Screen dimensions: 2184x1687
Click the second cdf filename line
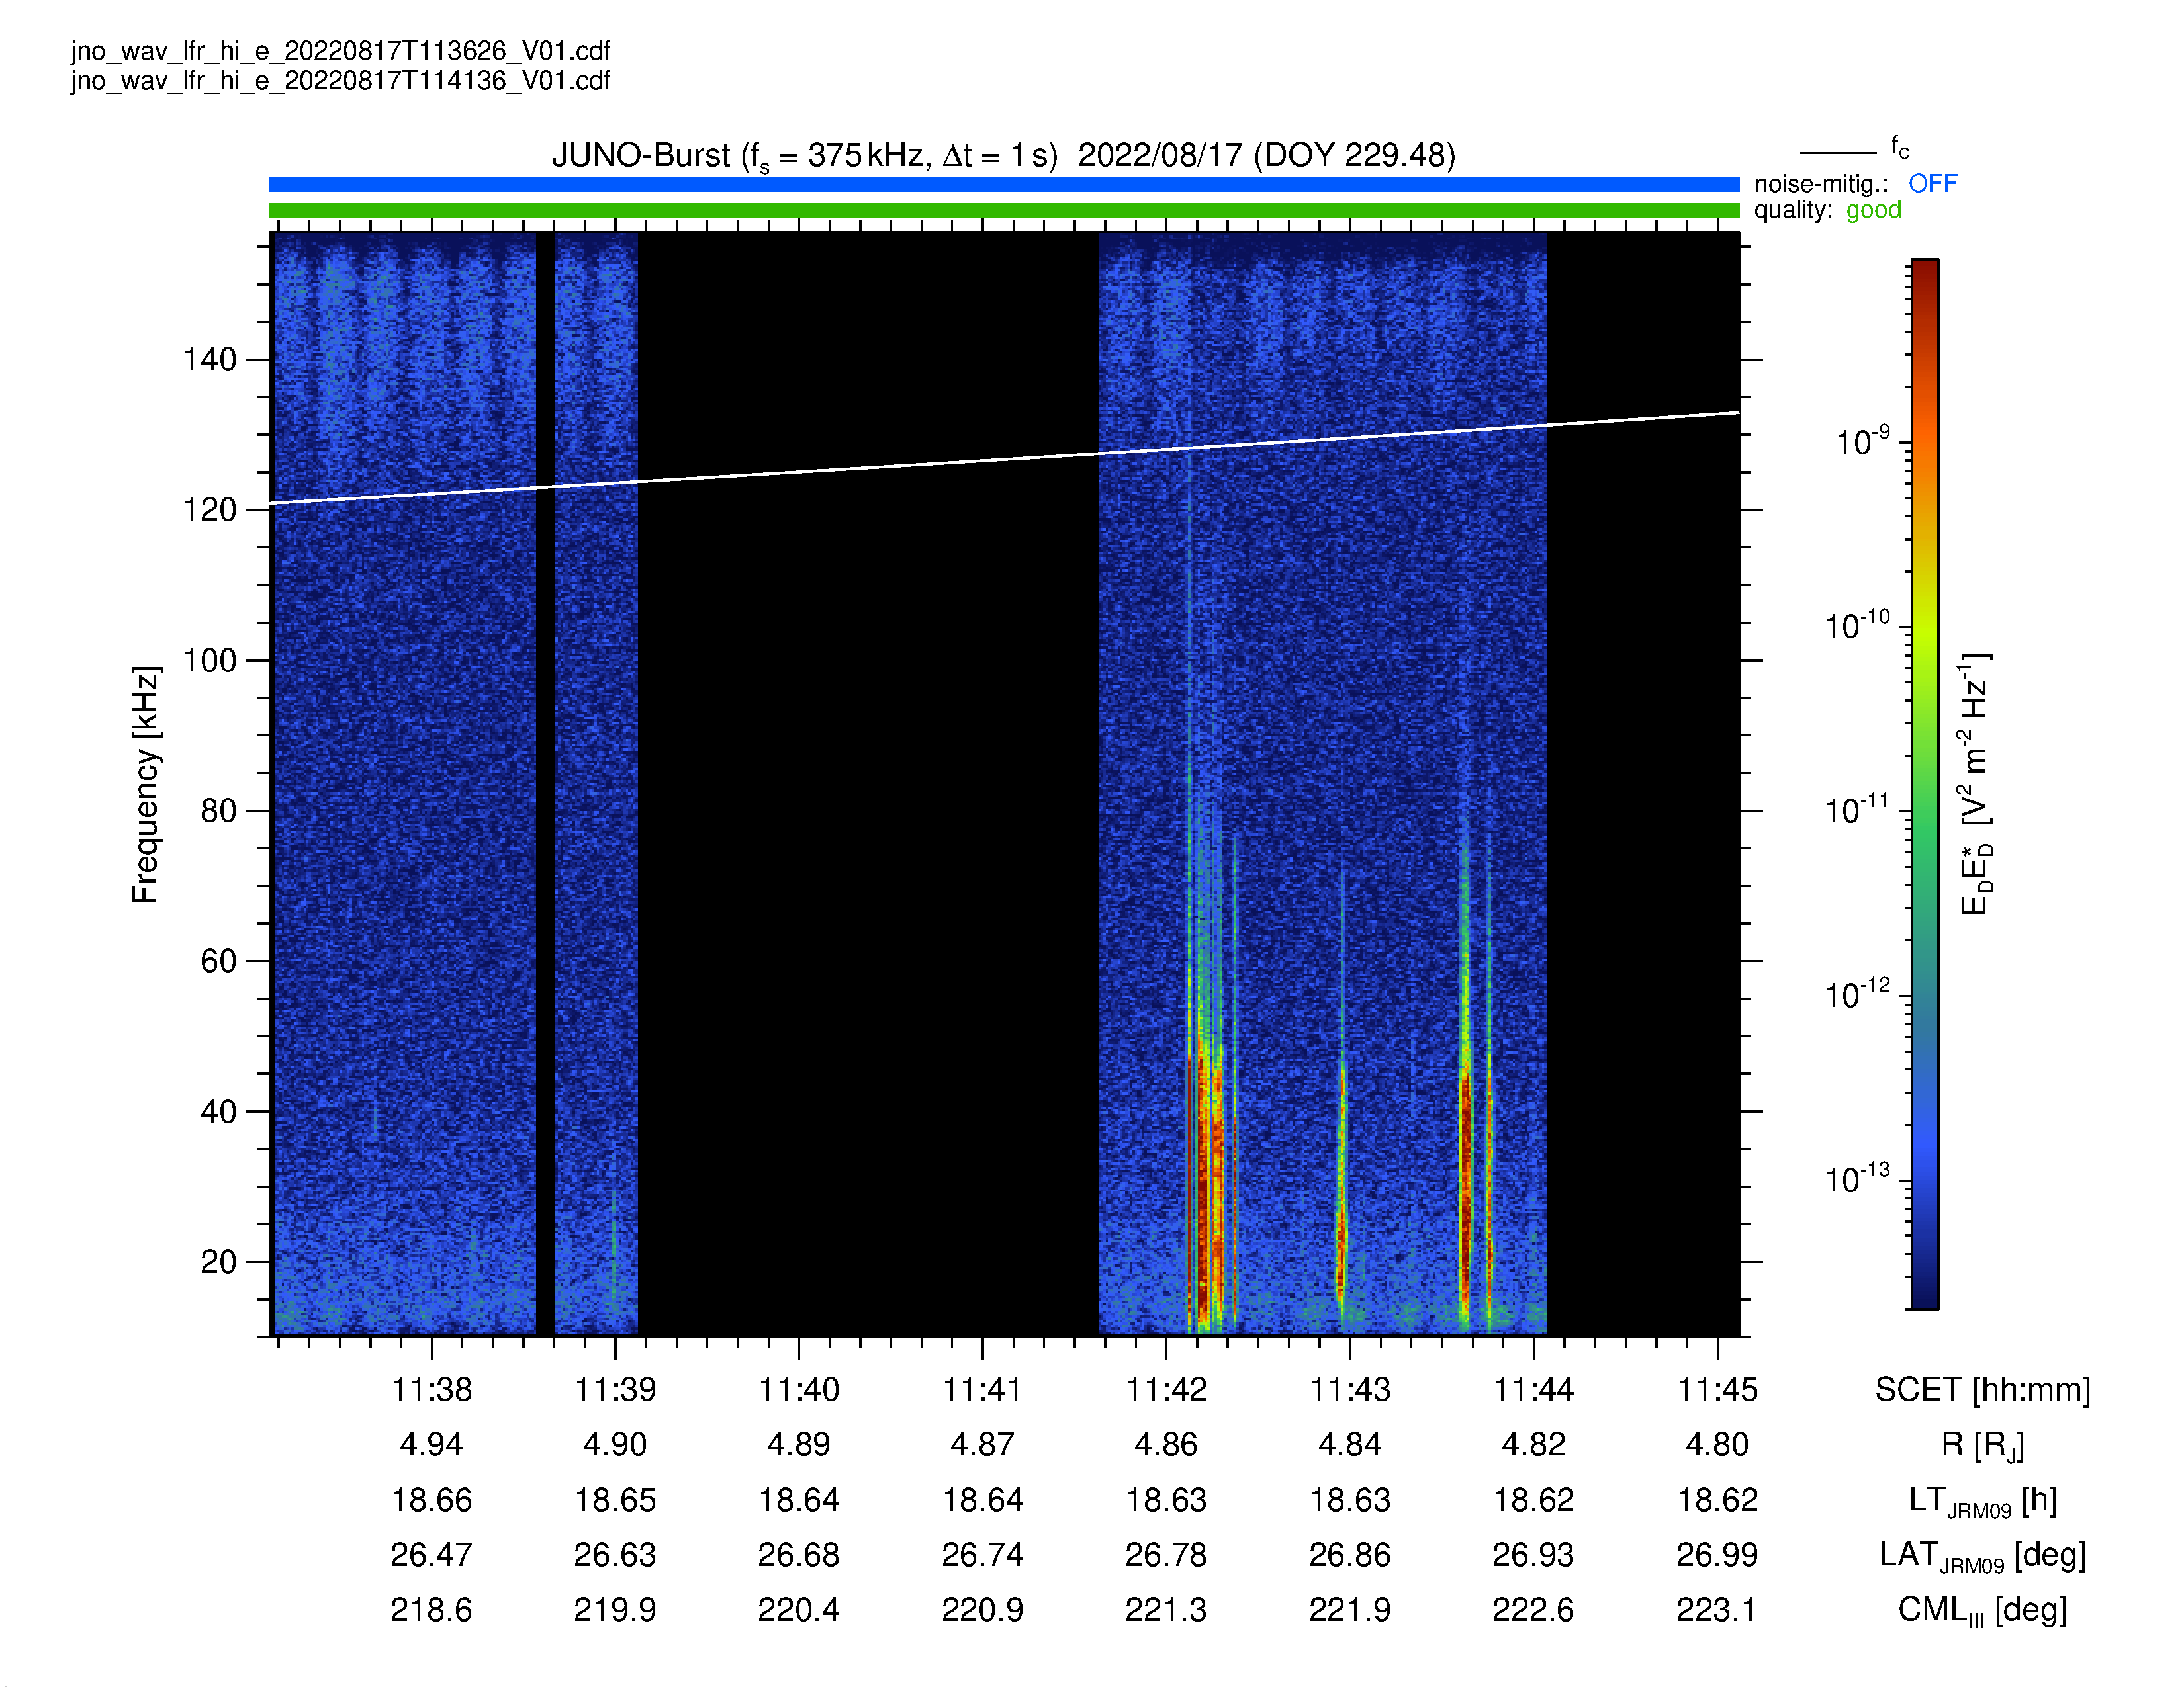point(340,81)
